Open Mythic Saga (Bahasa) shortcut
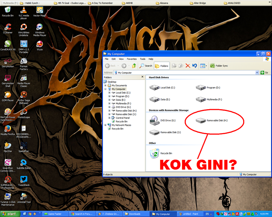Viewport: 272px width, 217px height. pos(23,98)
